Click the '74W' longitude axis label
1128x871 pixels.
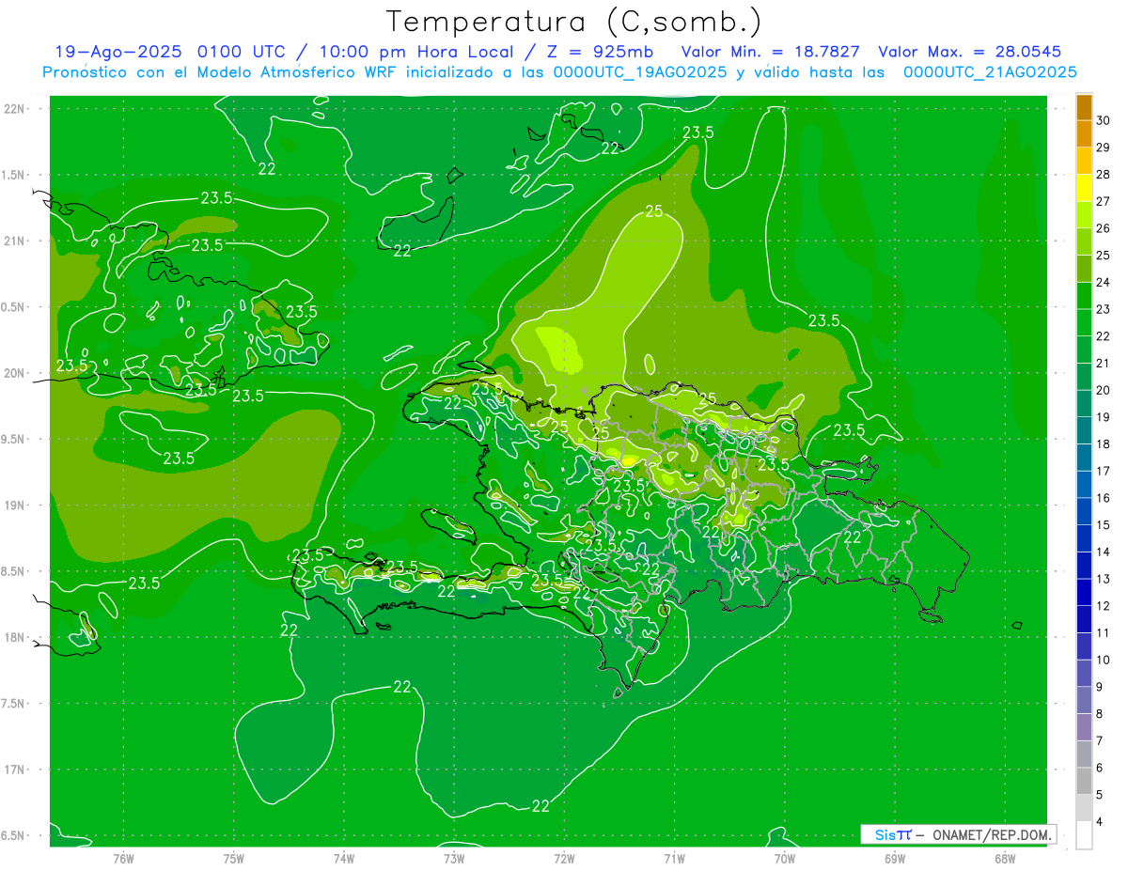(x=343, y=859)
